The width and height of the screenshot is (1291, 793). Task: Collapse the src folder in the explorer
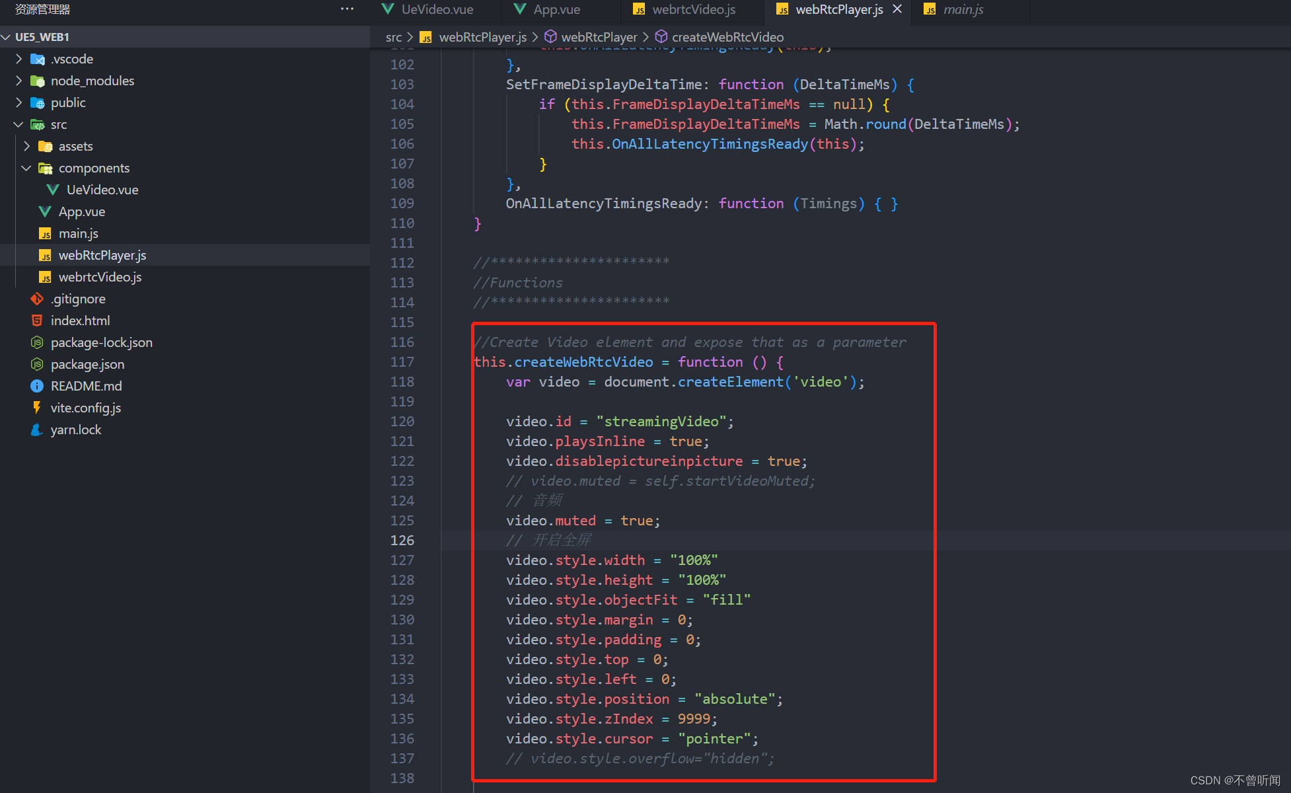click(18, 124)
